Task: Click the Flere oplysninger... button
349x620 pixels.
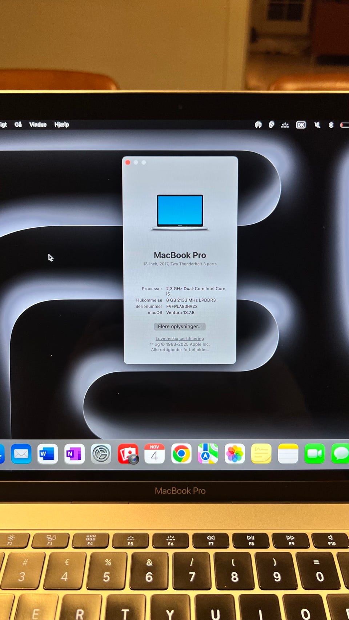Action: [x=180, y=327]
